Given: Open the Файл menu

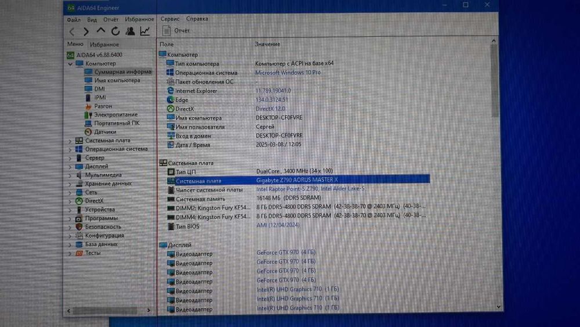Looking at the screenshot, I should (x=74, y=20).
